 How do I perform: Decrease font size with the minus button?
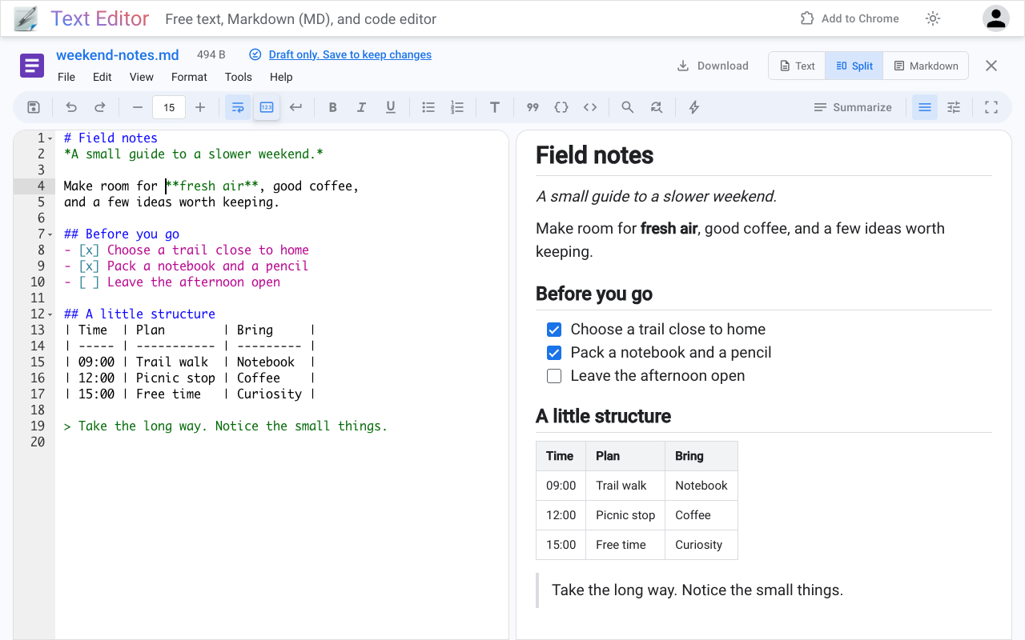pos(138,107)
